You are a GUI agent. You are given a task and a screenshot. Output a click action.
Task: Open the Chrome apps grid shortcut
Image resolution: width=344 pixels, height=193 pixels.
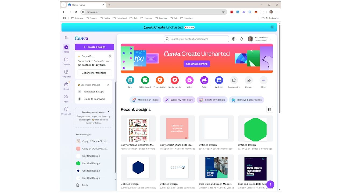(x=64, y=18)
